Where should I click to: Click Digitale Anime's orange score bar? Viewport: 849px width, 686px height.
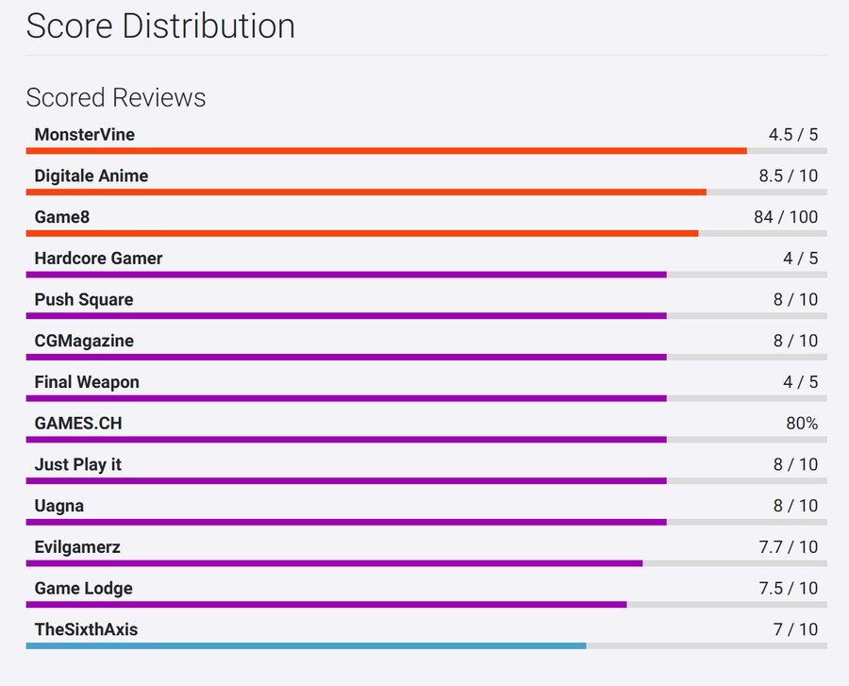366,192
